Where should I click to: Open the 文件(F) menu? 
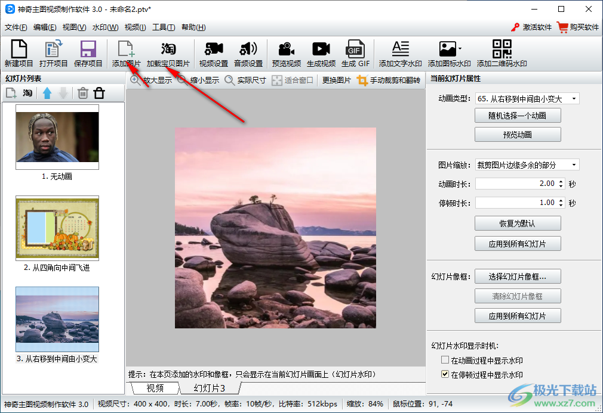(16, 27)
